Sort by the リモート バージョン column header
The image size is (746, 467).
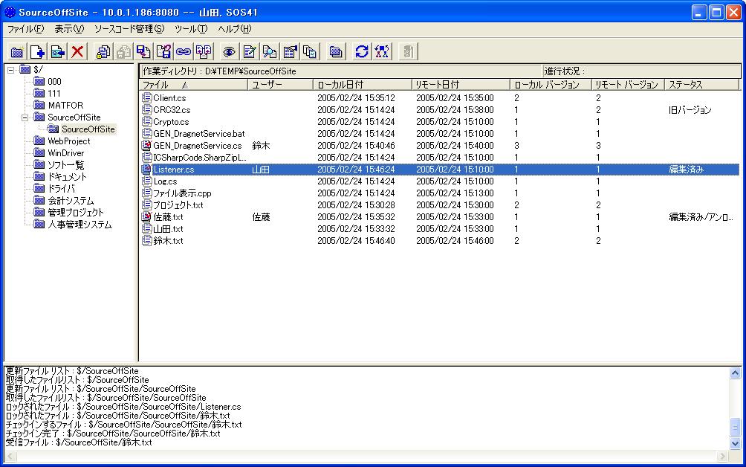[628, 85]
